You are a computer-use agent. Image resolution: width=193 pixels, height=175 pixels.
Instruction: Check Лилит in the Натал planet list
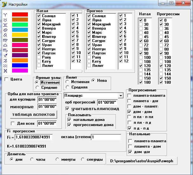(39, 66)
